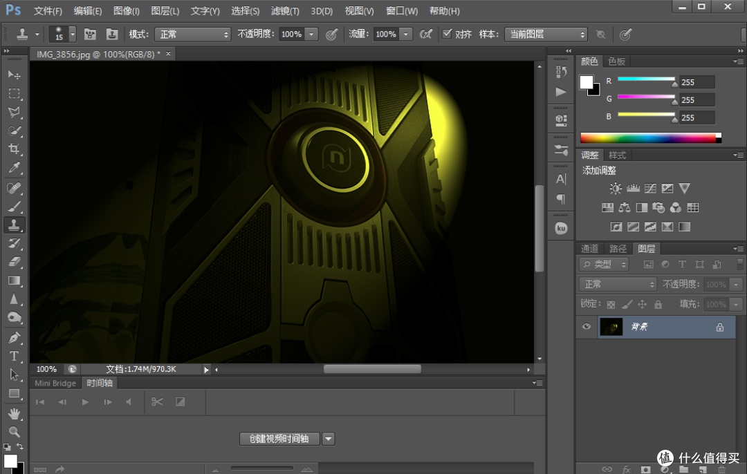The height and width of the screenshot is (474, 747).
Task: Toggle pressure for size button
Action: (x=625, y=35)
